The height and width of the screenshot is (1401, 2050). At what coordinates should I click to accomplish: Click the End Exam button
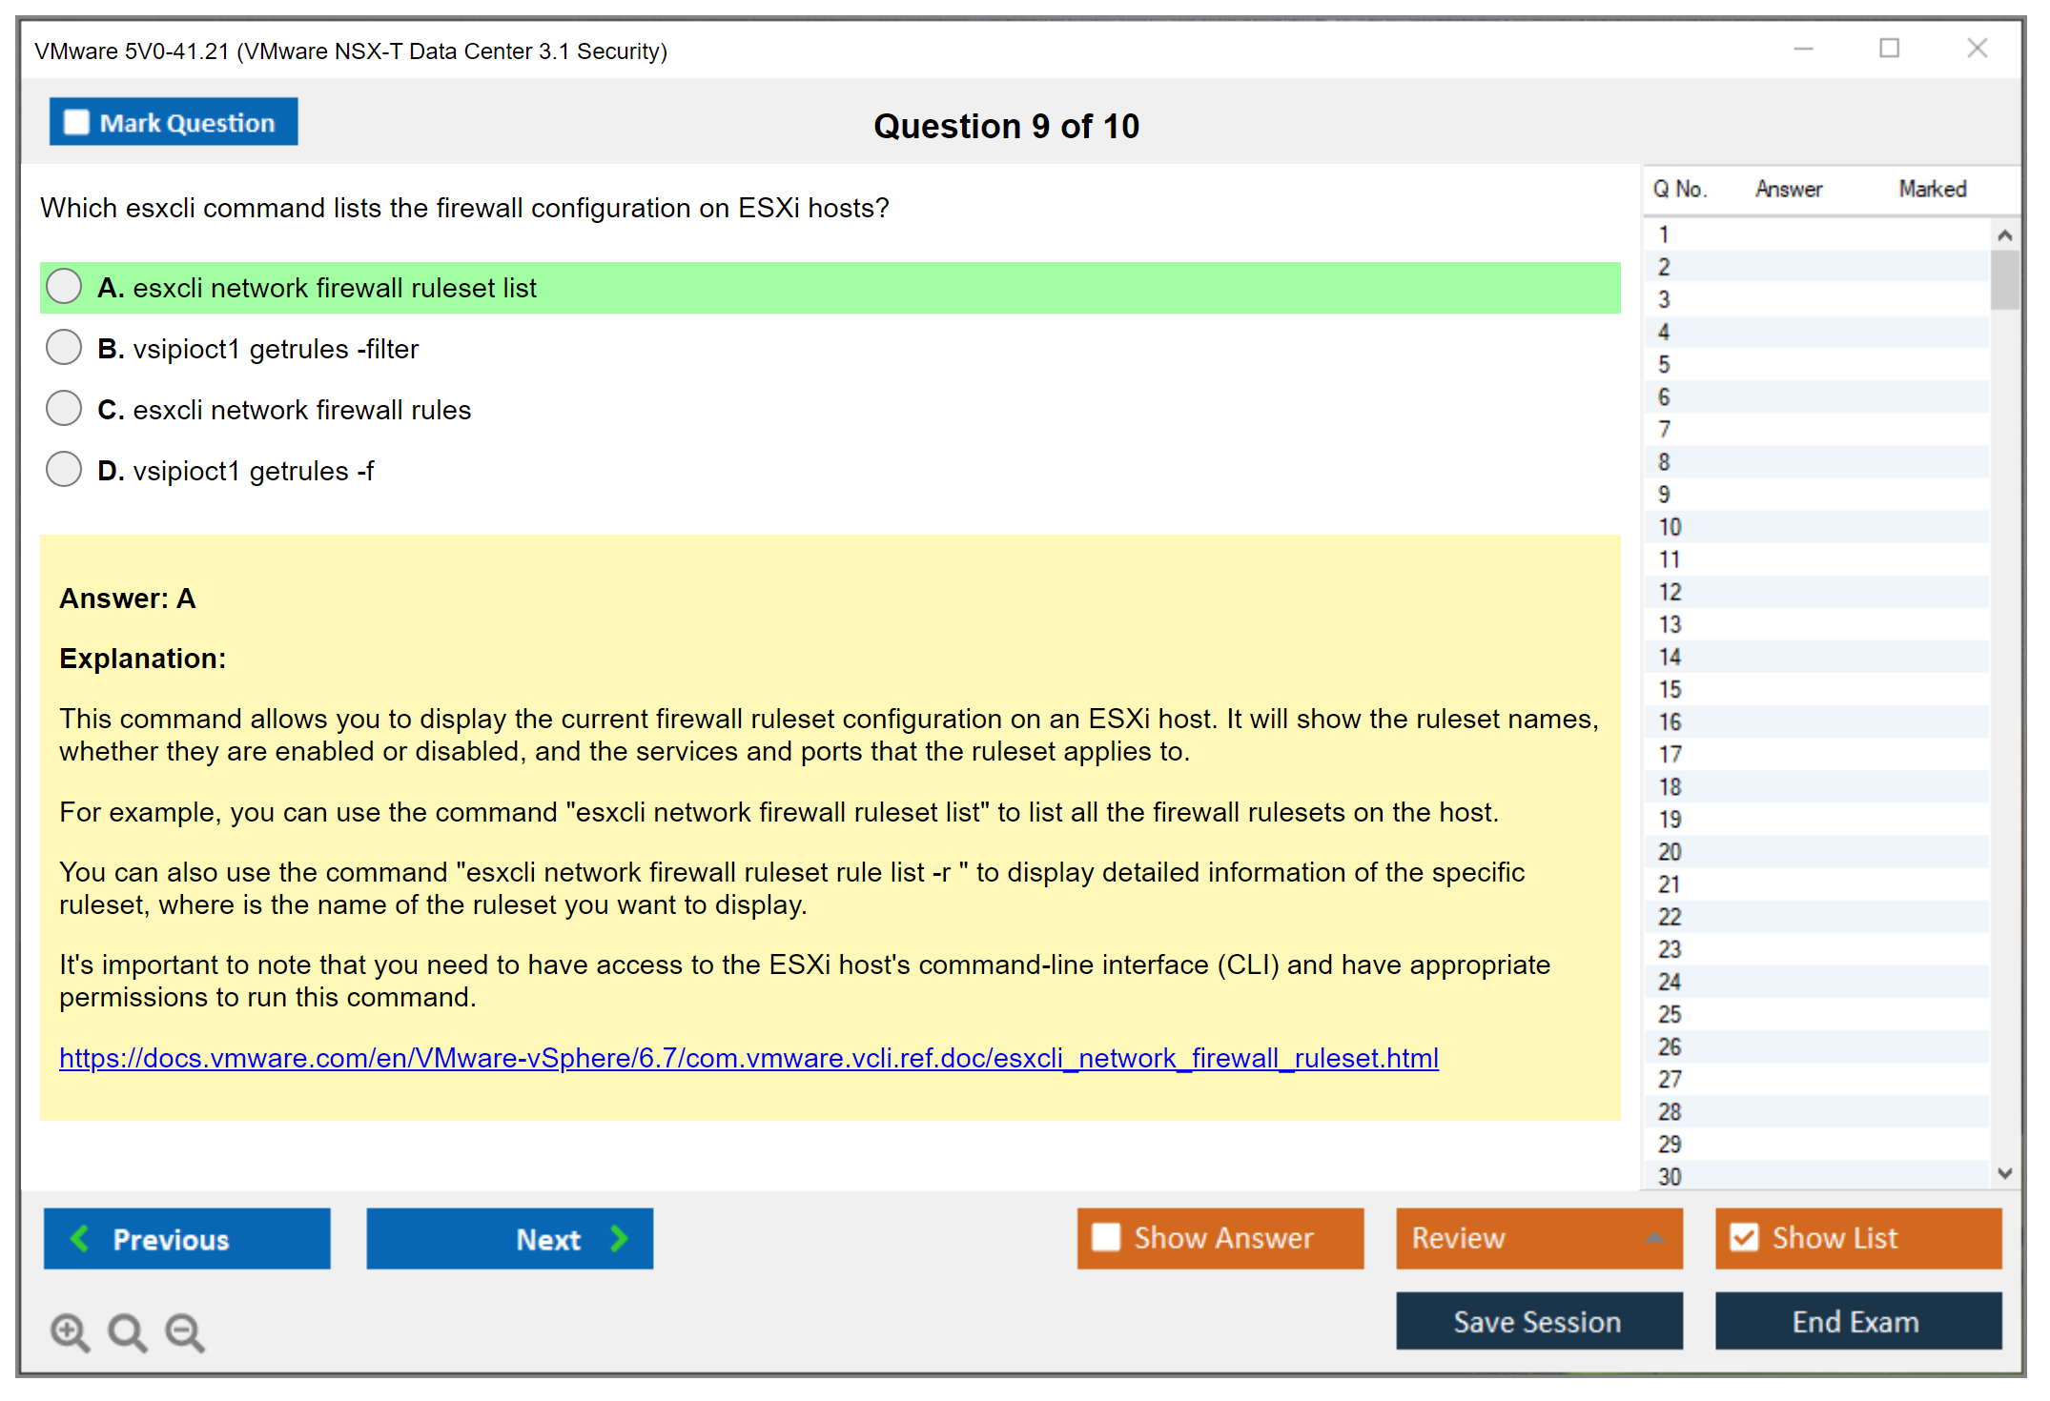pyautogui.click(x=1856, y=1321)
